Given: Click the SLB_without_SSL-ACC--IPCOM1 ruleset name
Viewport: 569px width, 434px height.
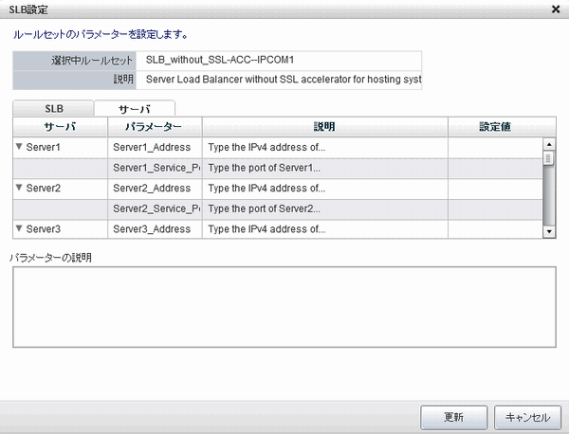Looking at the screenshot, I should pyautogui.click(x=220, y=60).
